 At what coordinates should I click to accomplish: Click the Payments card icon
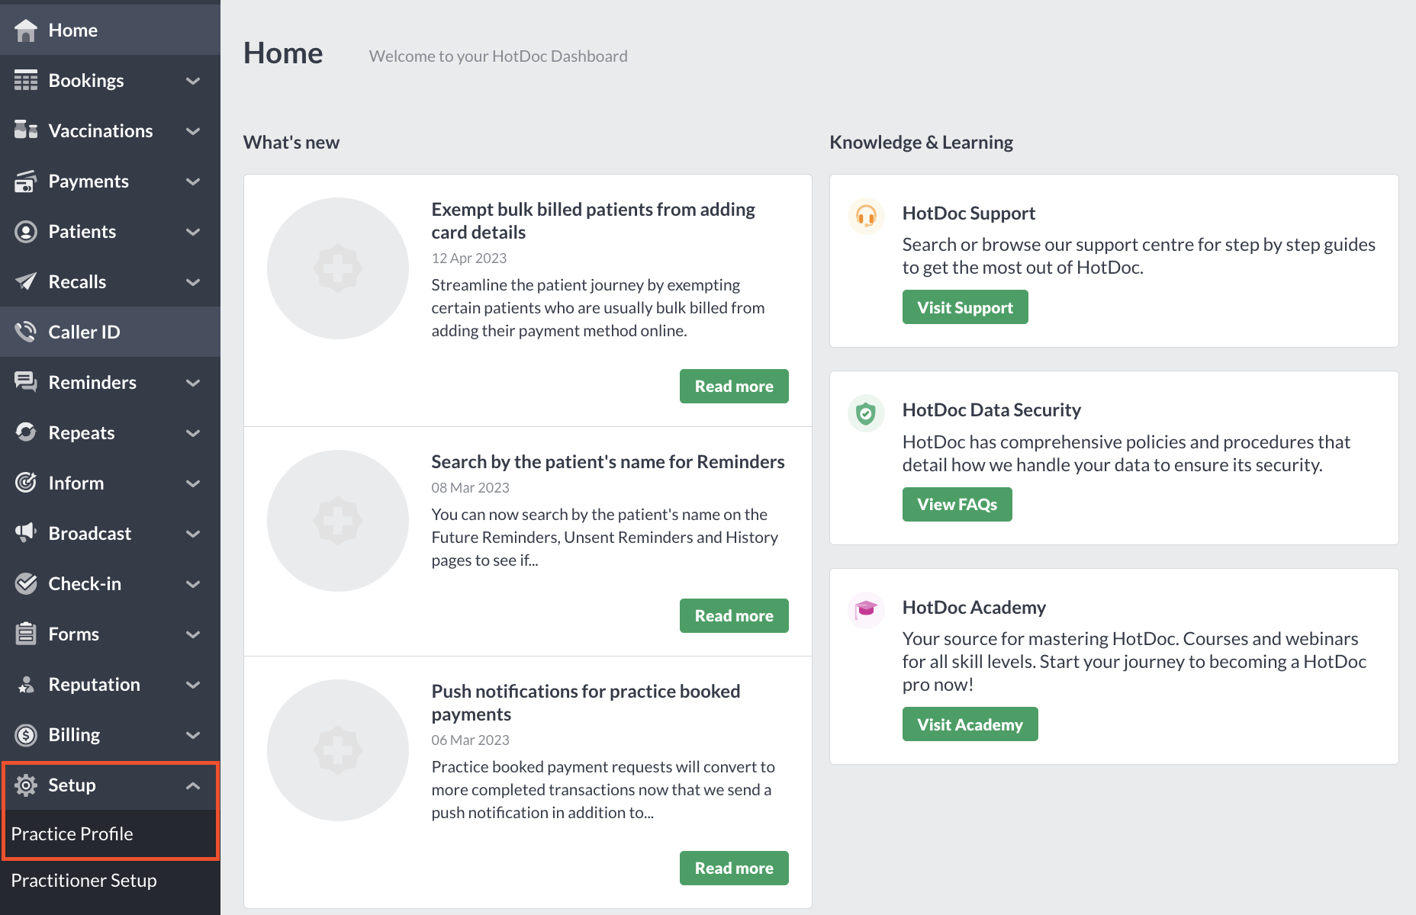(26, 181)
